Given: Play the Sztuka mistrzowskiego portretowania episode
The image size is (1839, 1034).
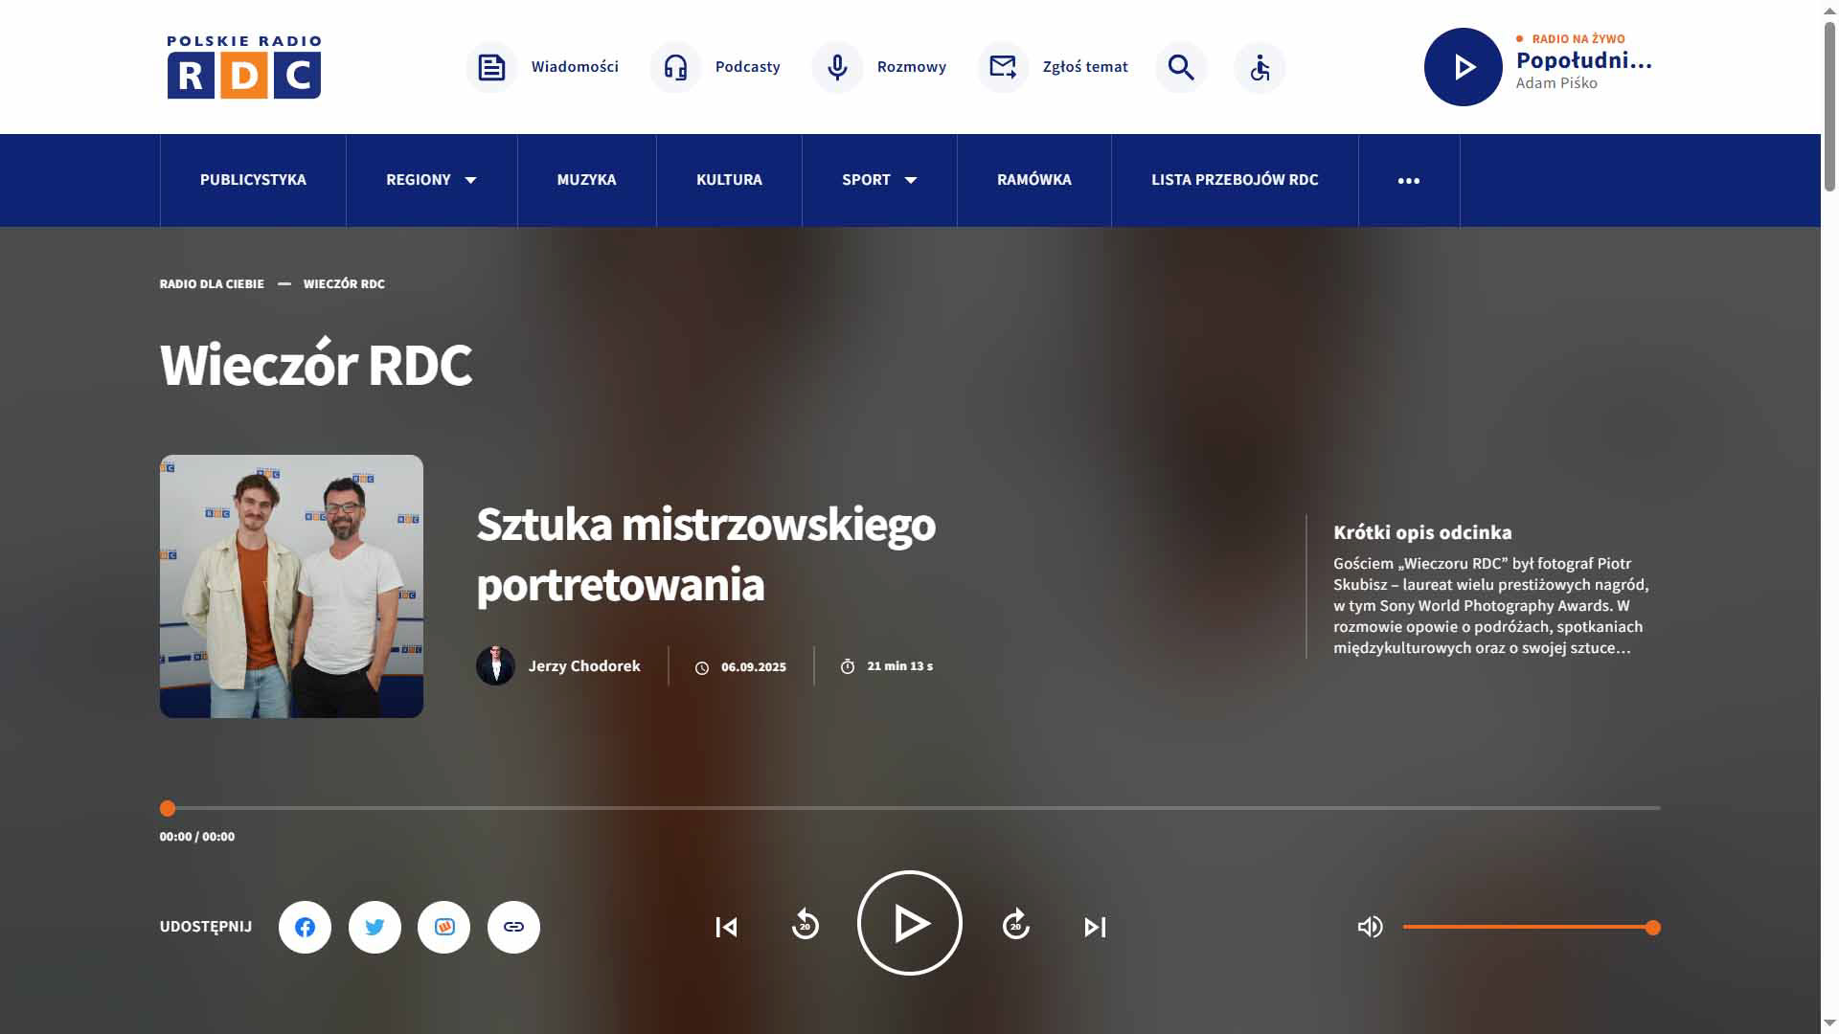Looking at the screenshot, I should tap(908, 922).
